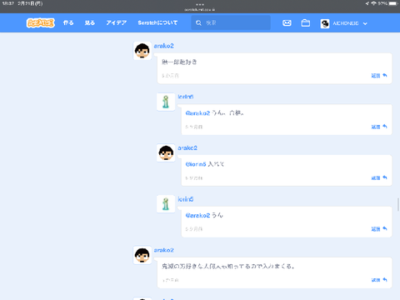Open the アイデア menu item
Screen dimensions: 400x300
pyautogui.click(x=117, y=22)
